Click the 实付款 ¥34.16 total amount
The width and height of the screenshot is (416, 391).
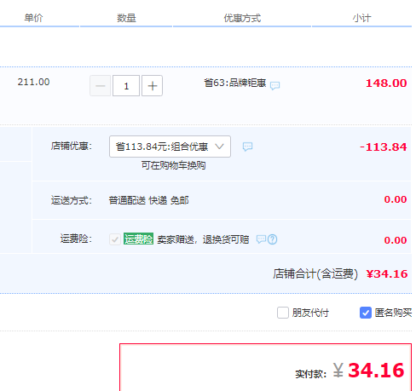[x=368, y=371]
